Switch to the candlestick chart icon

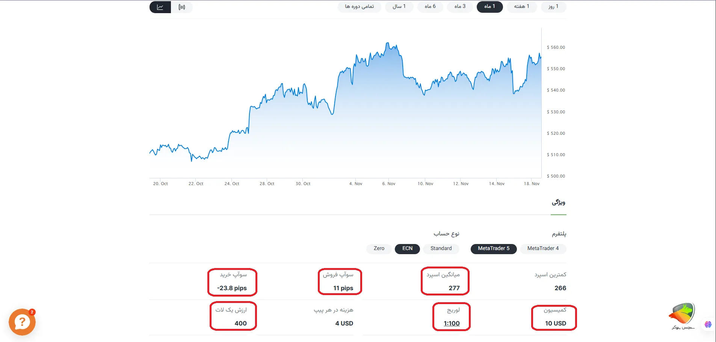pyautogui.click(x=182, y=7)
